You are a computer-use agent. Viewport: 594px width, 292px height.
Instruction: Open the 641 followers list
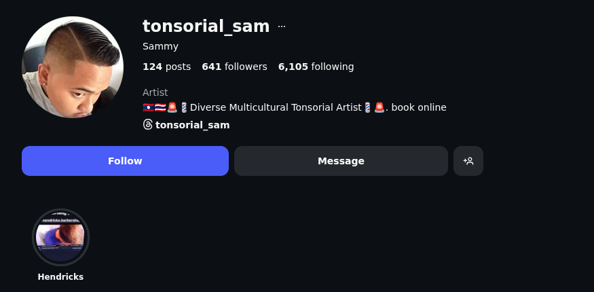click(x=234, y=67)
